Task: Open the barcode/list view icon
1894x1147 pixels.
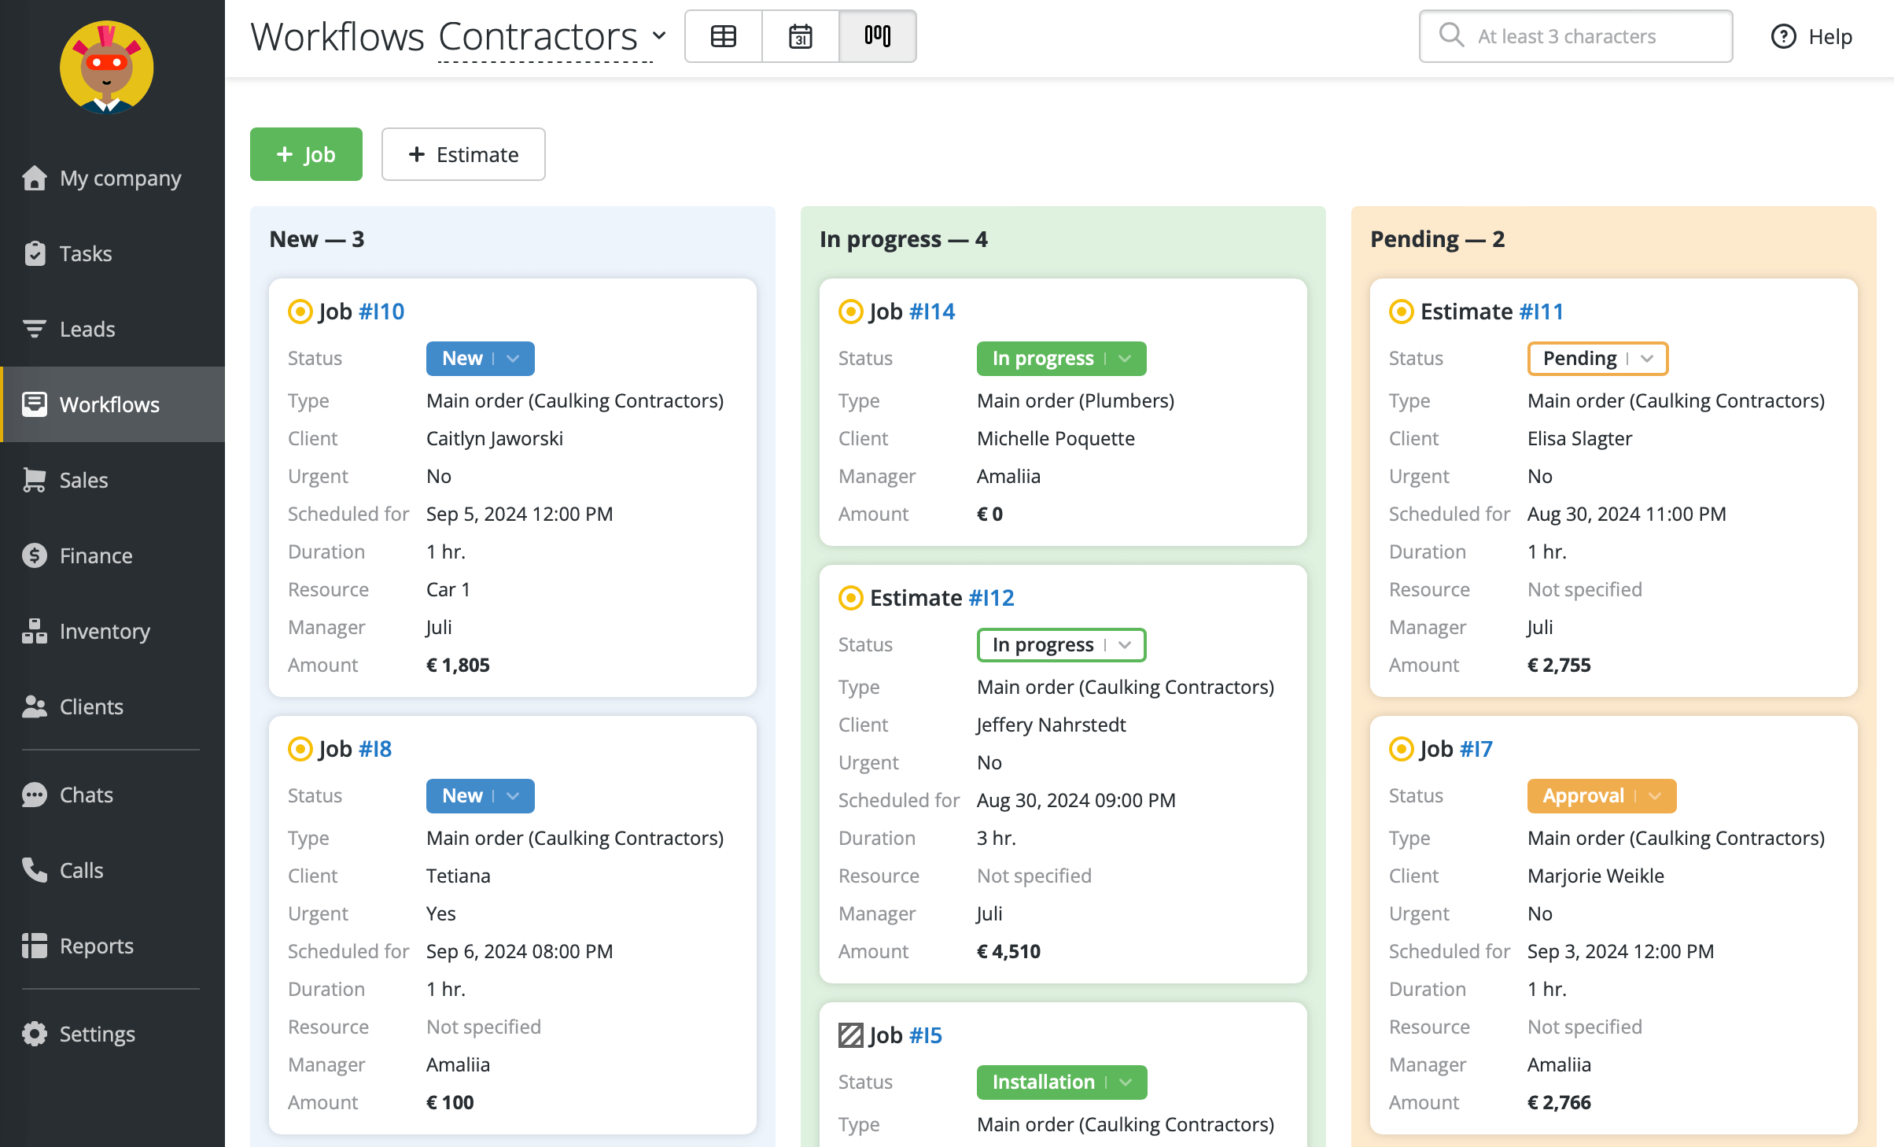Action: pyautogui.click(x=877, y=36)
